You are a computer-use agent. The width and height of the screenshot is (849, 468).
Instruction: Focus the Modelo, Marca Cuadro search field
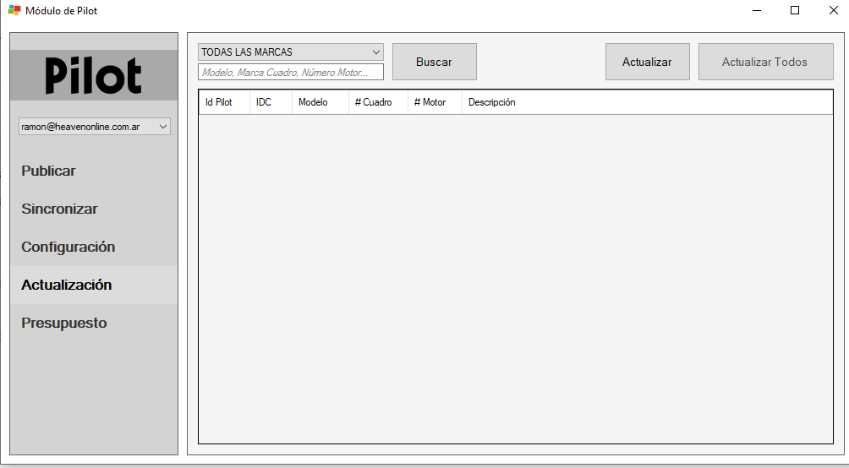click(x=291, y=72)
